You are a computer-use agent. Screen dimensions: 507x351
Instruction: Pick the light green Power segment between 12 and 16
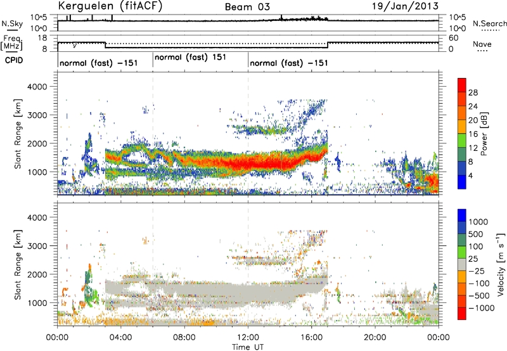(462, 141)
